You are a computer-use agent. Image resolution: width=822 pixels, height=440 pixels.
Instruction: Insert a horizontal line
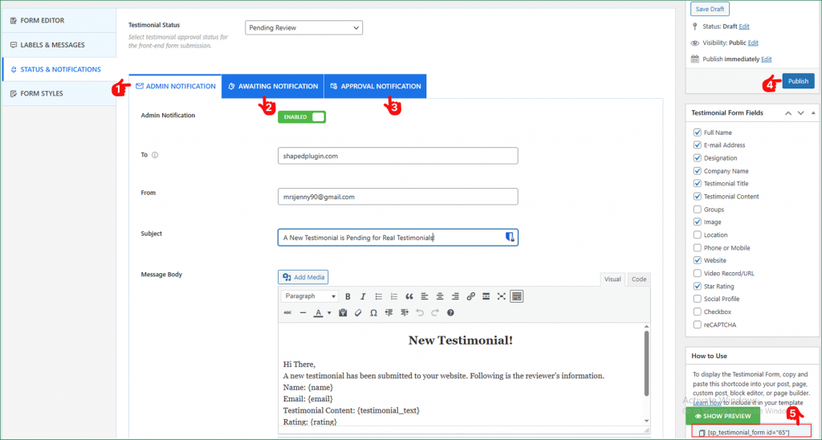click(303, 312)
